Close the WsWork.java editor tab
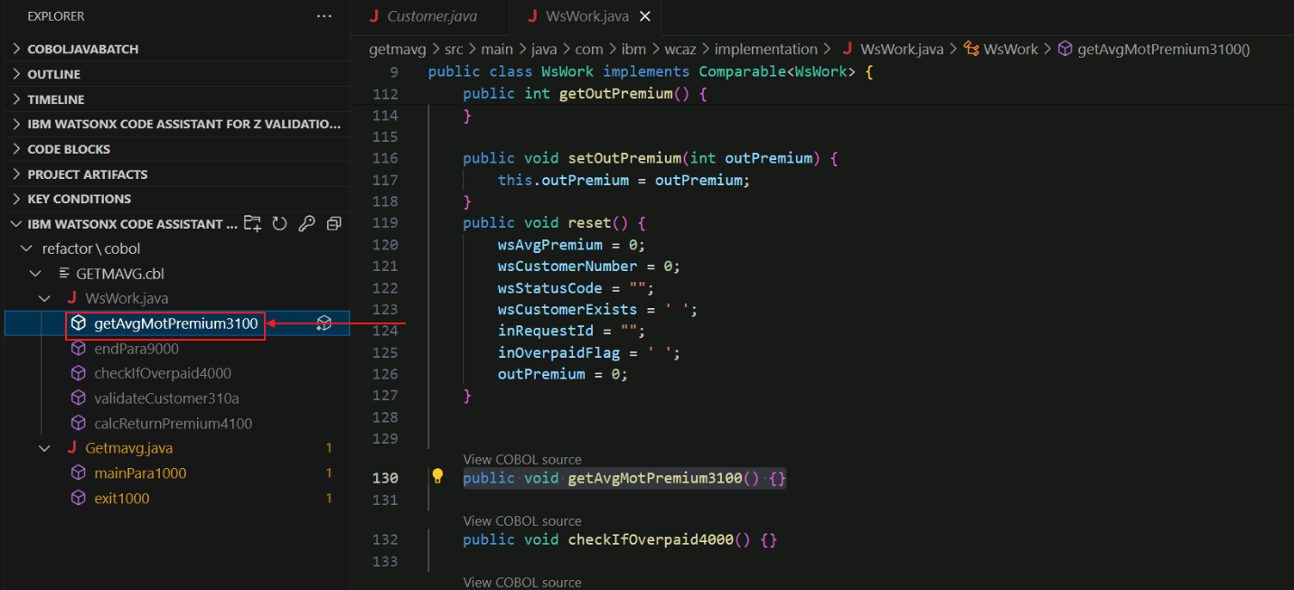1294x590 pixels. [645, 16]
